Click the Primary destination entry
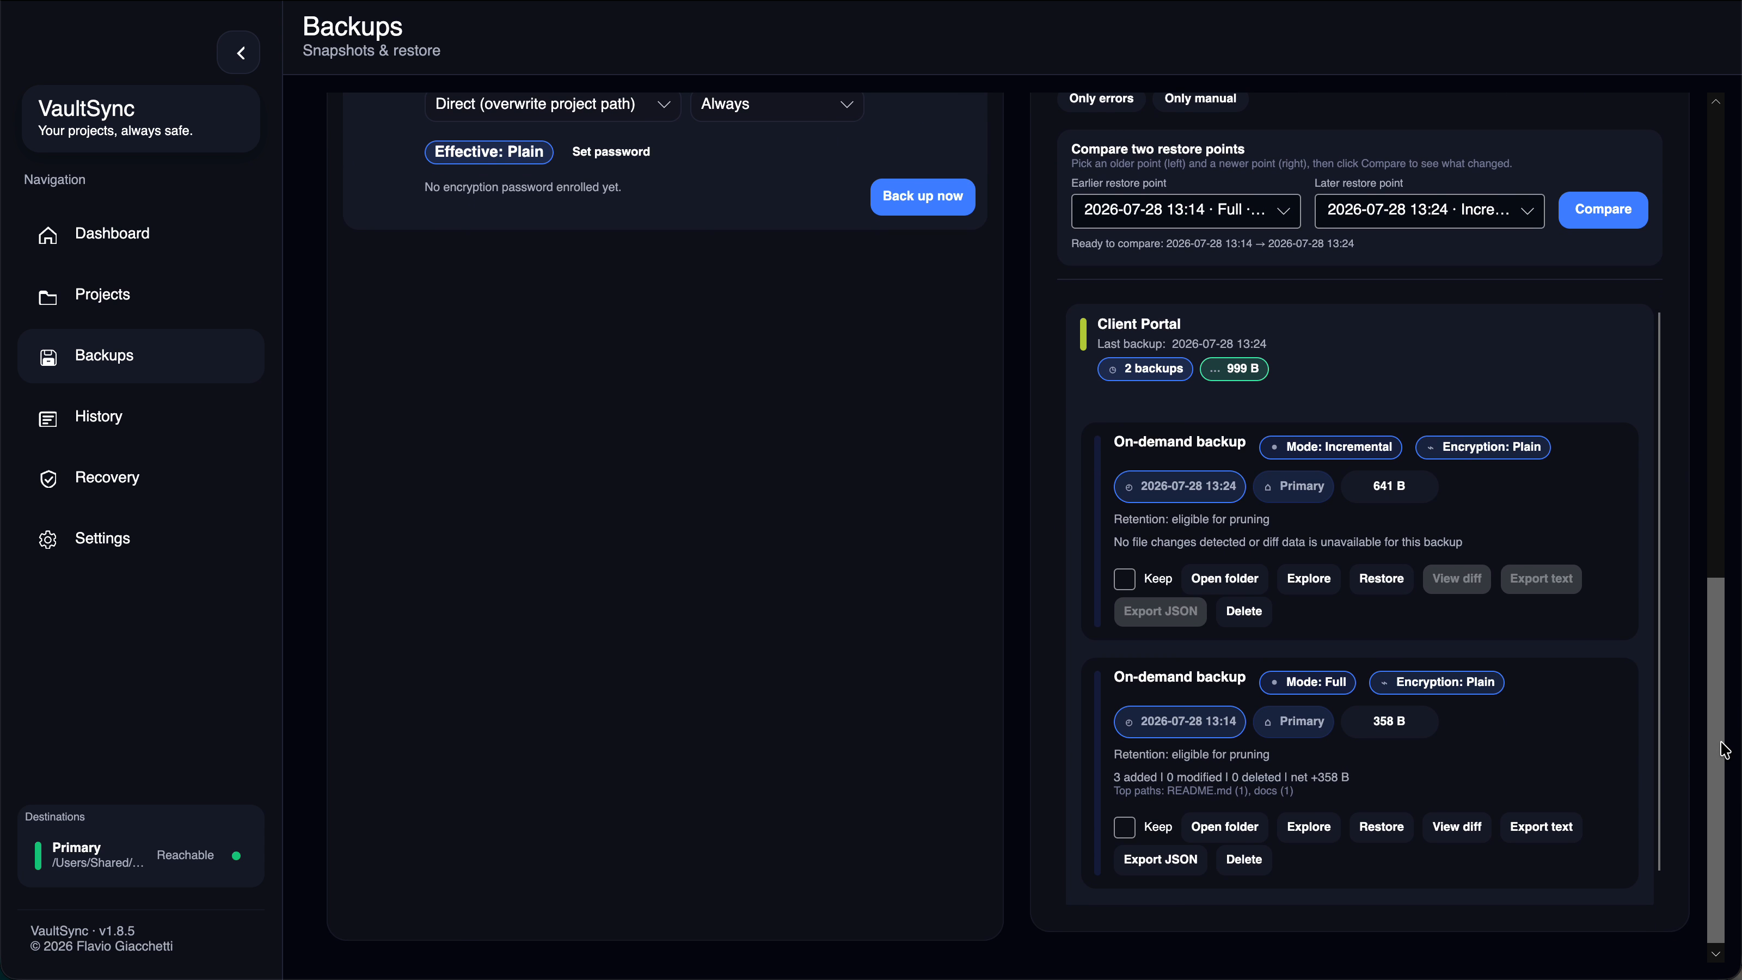 click(140, 855)
